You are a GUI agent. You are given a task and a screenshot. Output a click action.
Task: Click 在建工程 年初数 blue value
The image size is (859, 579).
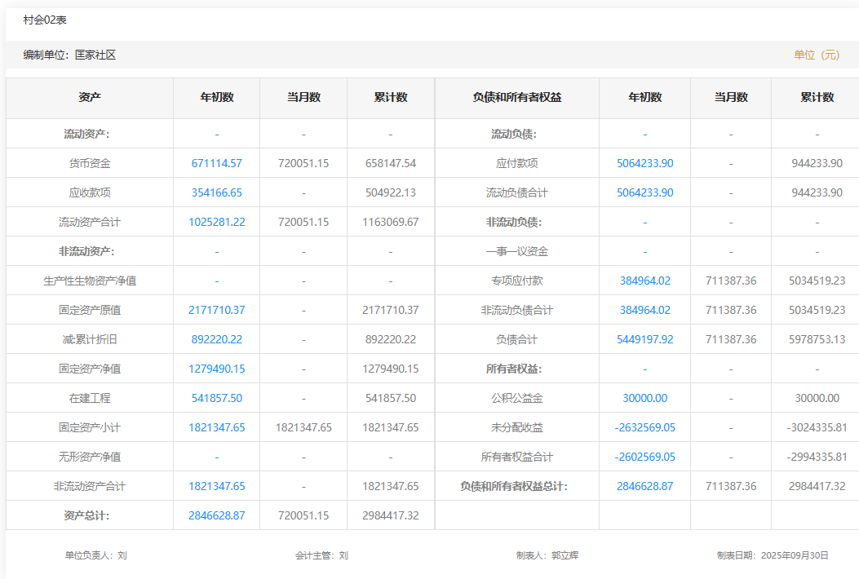tap(216, 398)
